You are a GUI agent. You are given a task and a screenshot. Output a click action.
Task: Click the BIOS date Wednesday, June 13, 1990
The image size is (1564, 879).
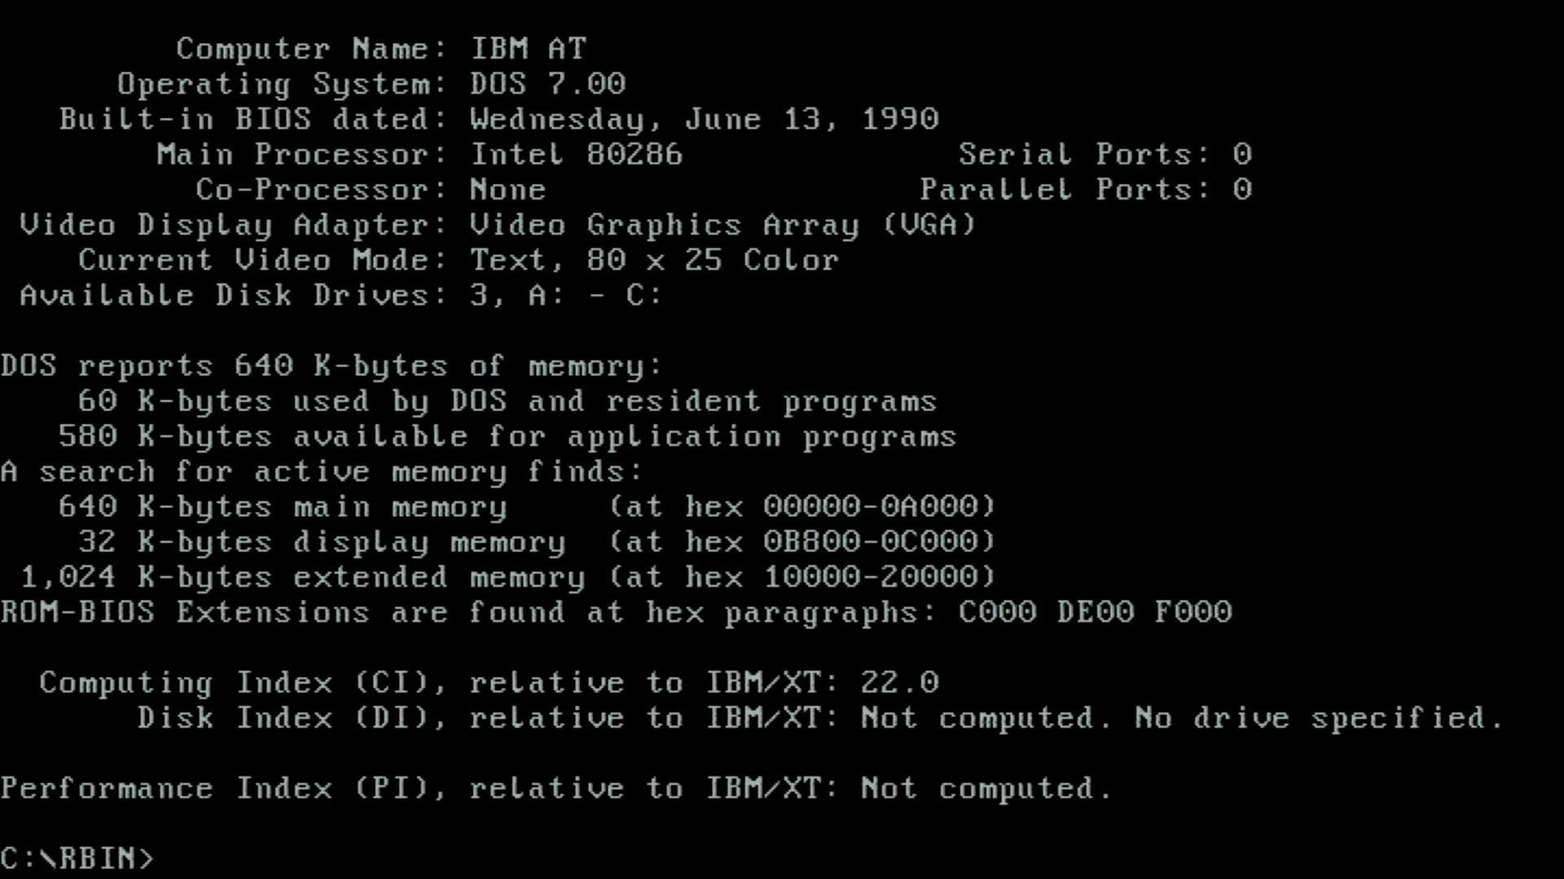click(705, 120)
